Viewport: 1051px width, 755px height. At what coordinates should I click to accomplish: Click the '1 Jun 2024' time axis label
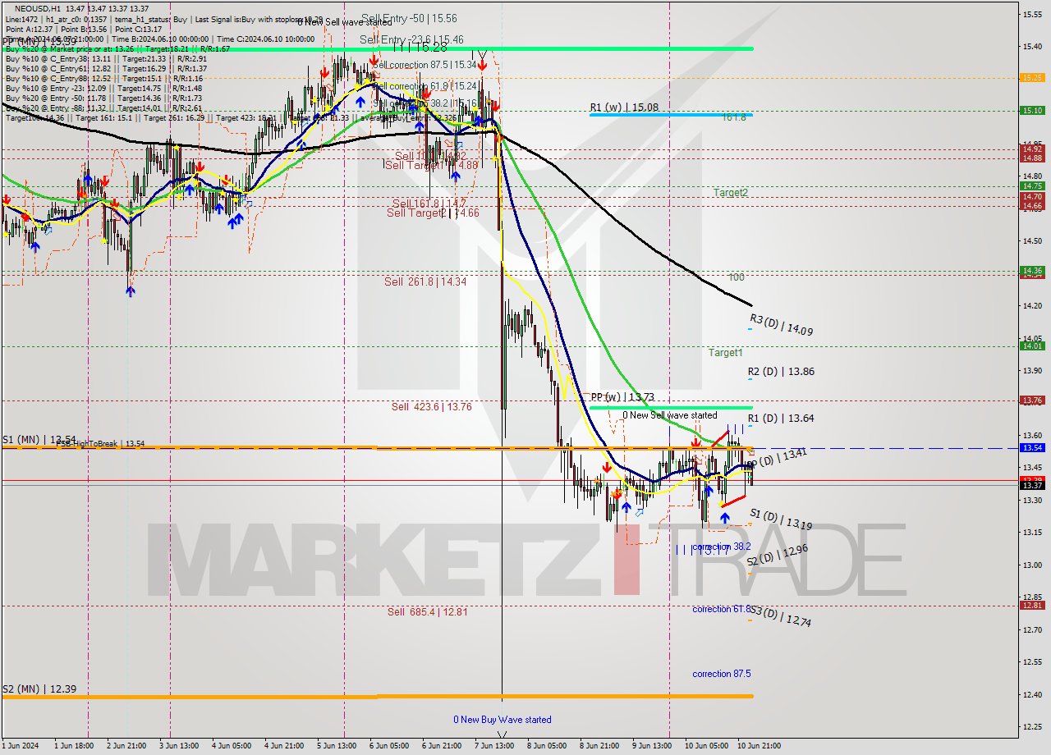[x=21, y=746]
